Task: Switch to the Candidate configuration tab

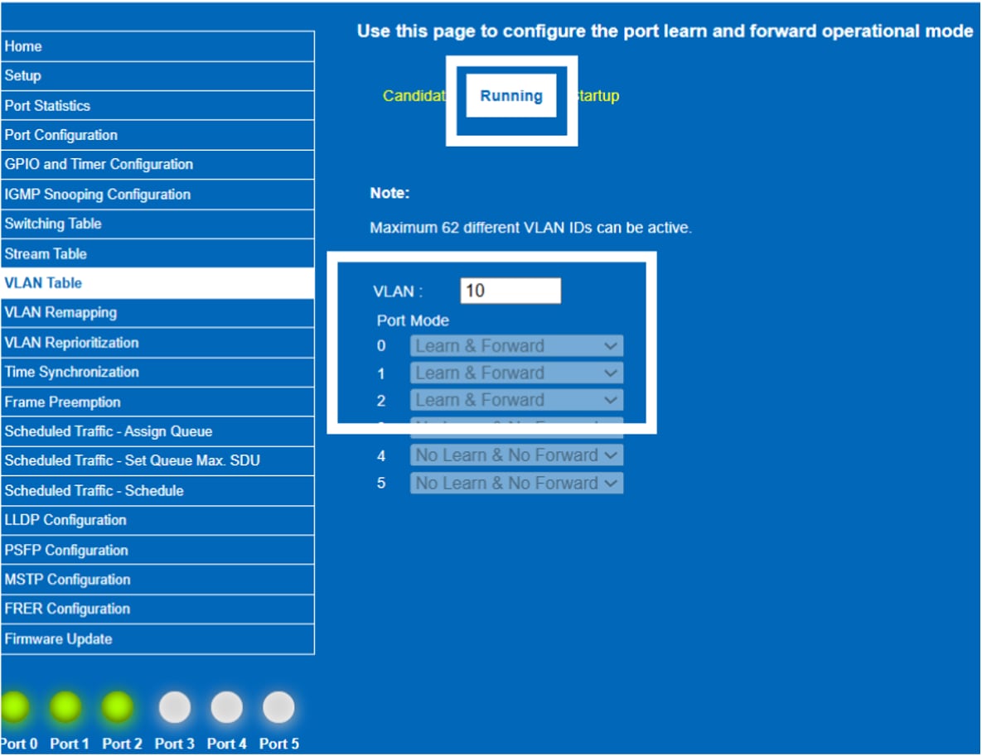Action: 414,96
